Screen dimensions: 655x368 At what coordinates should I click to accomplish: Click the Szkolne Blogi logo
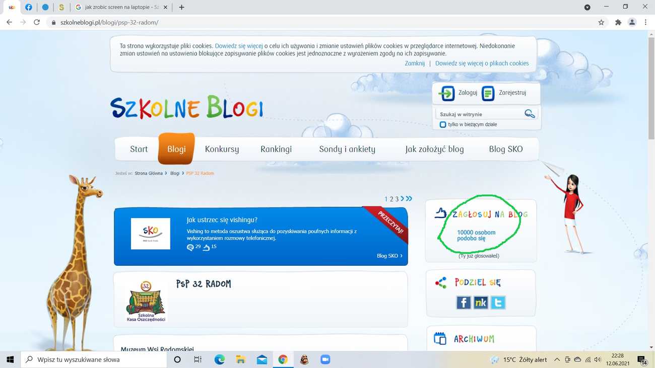(x=187, y=107)
